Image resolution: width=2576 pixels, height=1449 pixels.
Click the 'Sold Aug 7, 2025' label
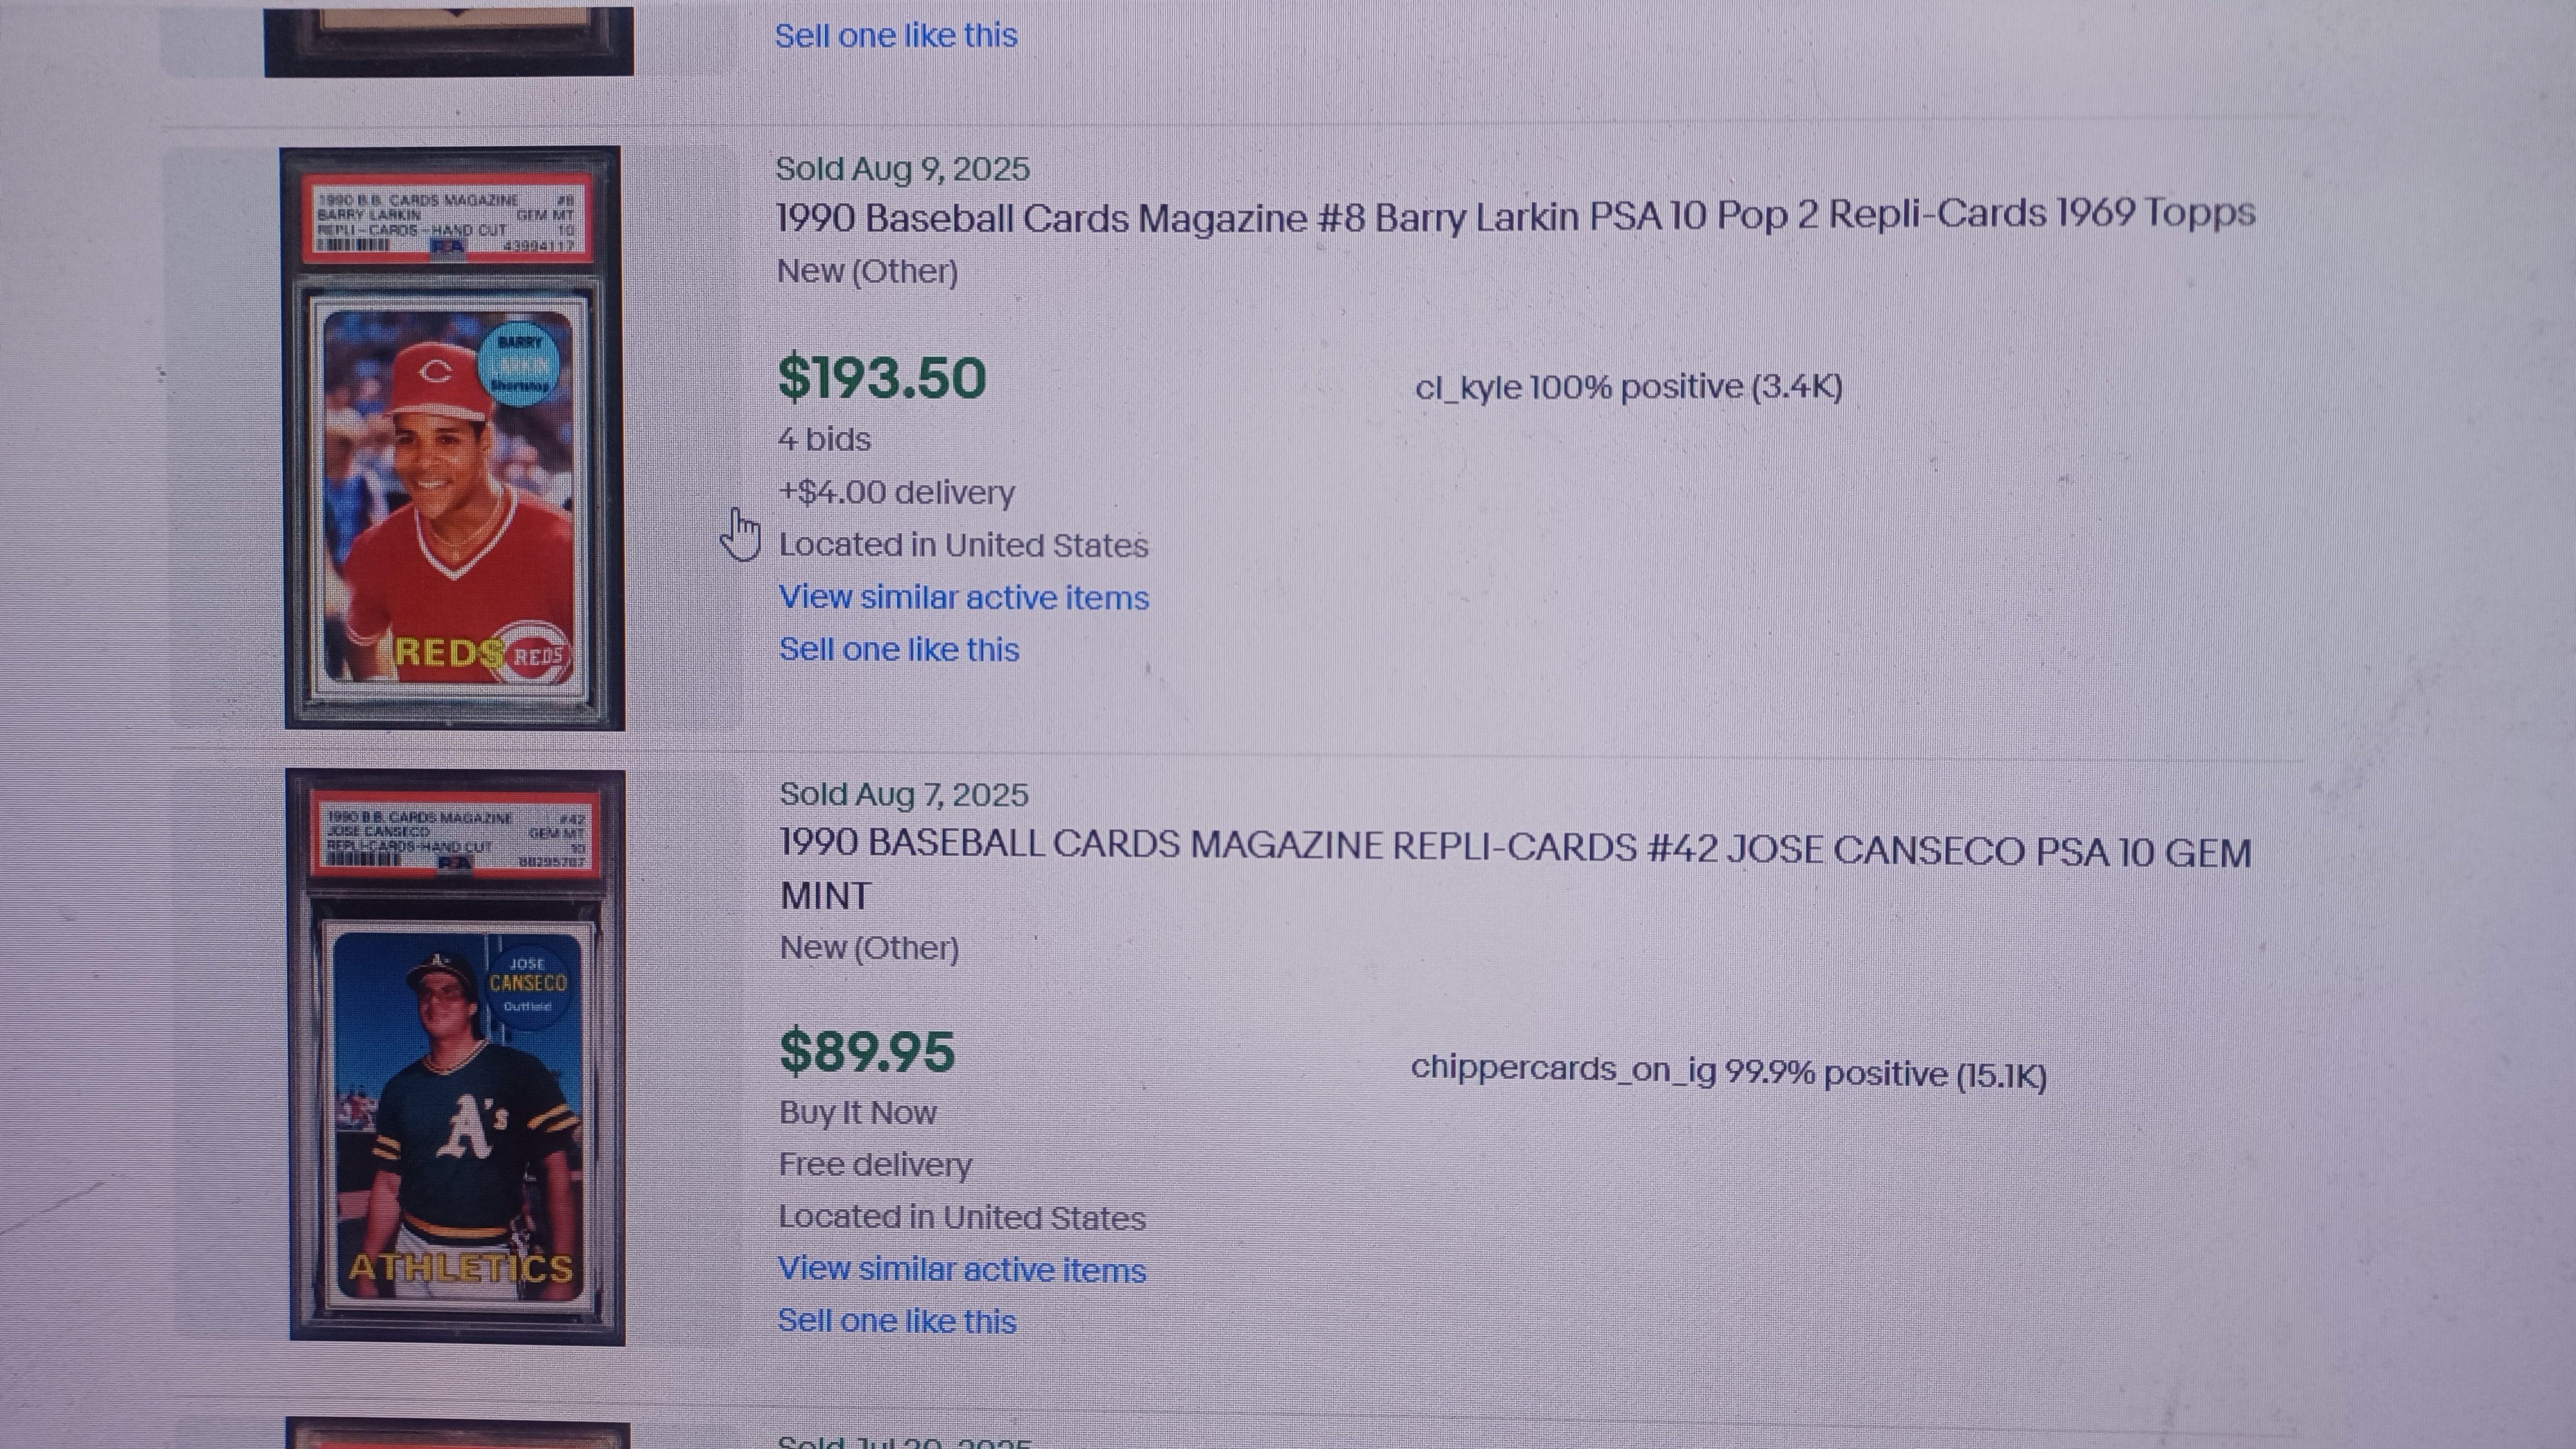coord(903,795)
